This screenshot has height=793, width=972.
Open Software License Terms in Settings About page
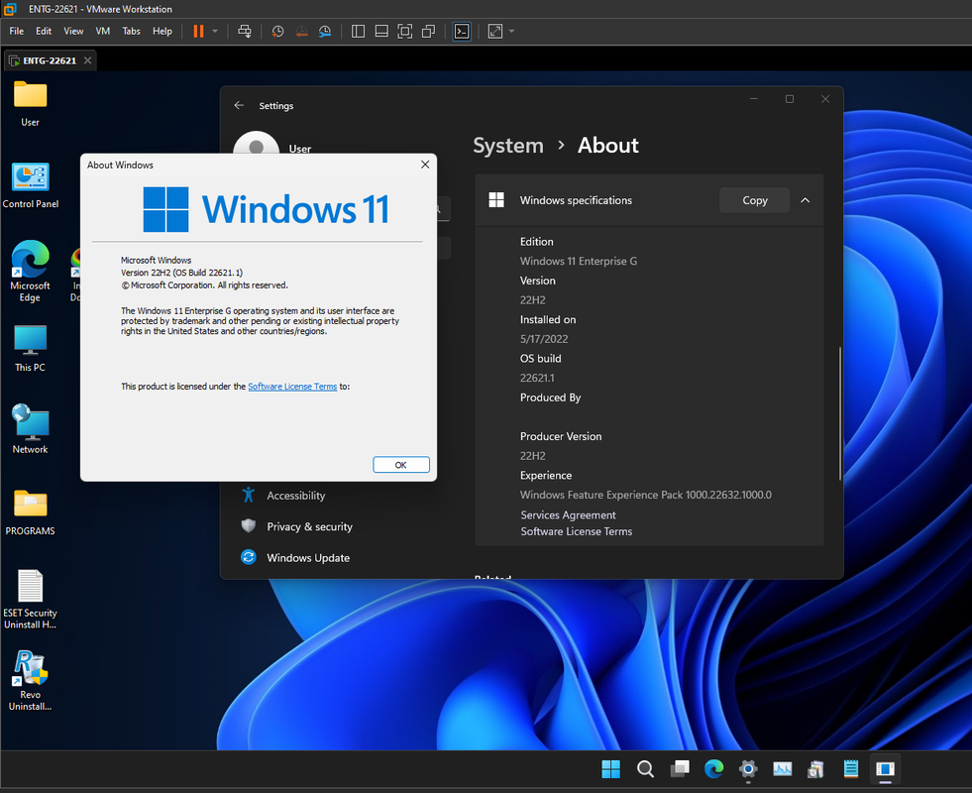point(577,531)
